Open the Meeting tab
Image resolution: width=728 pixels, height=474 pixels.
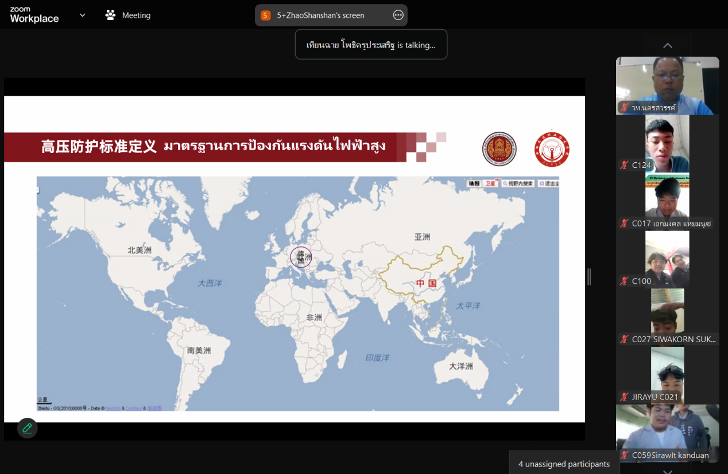pyautogui.click(x=136, y=15)
